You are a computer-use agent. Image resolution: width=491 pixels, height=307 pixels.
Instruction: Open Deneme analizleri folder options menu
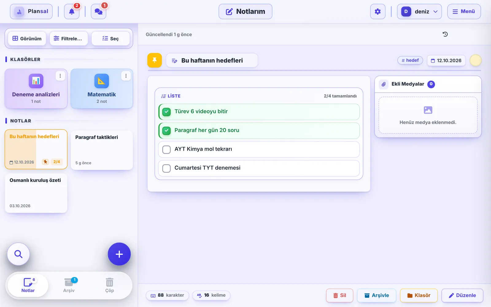click(60, 76)
